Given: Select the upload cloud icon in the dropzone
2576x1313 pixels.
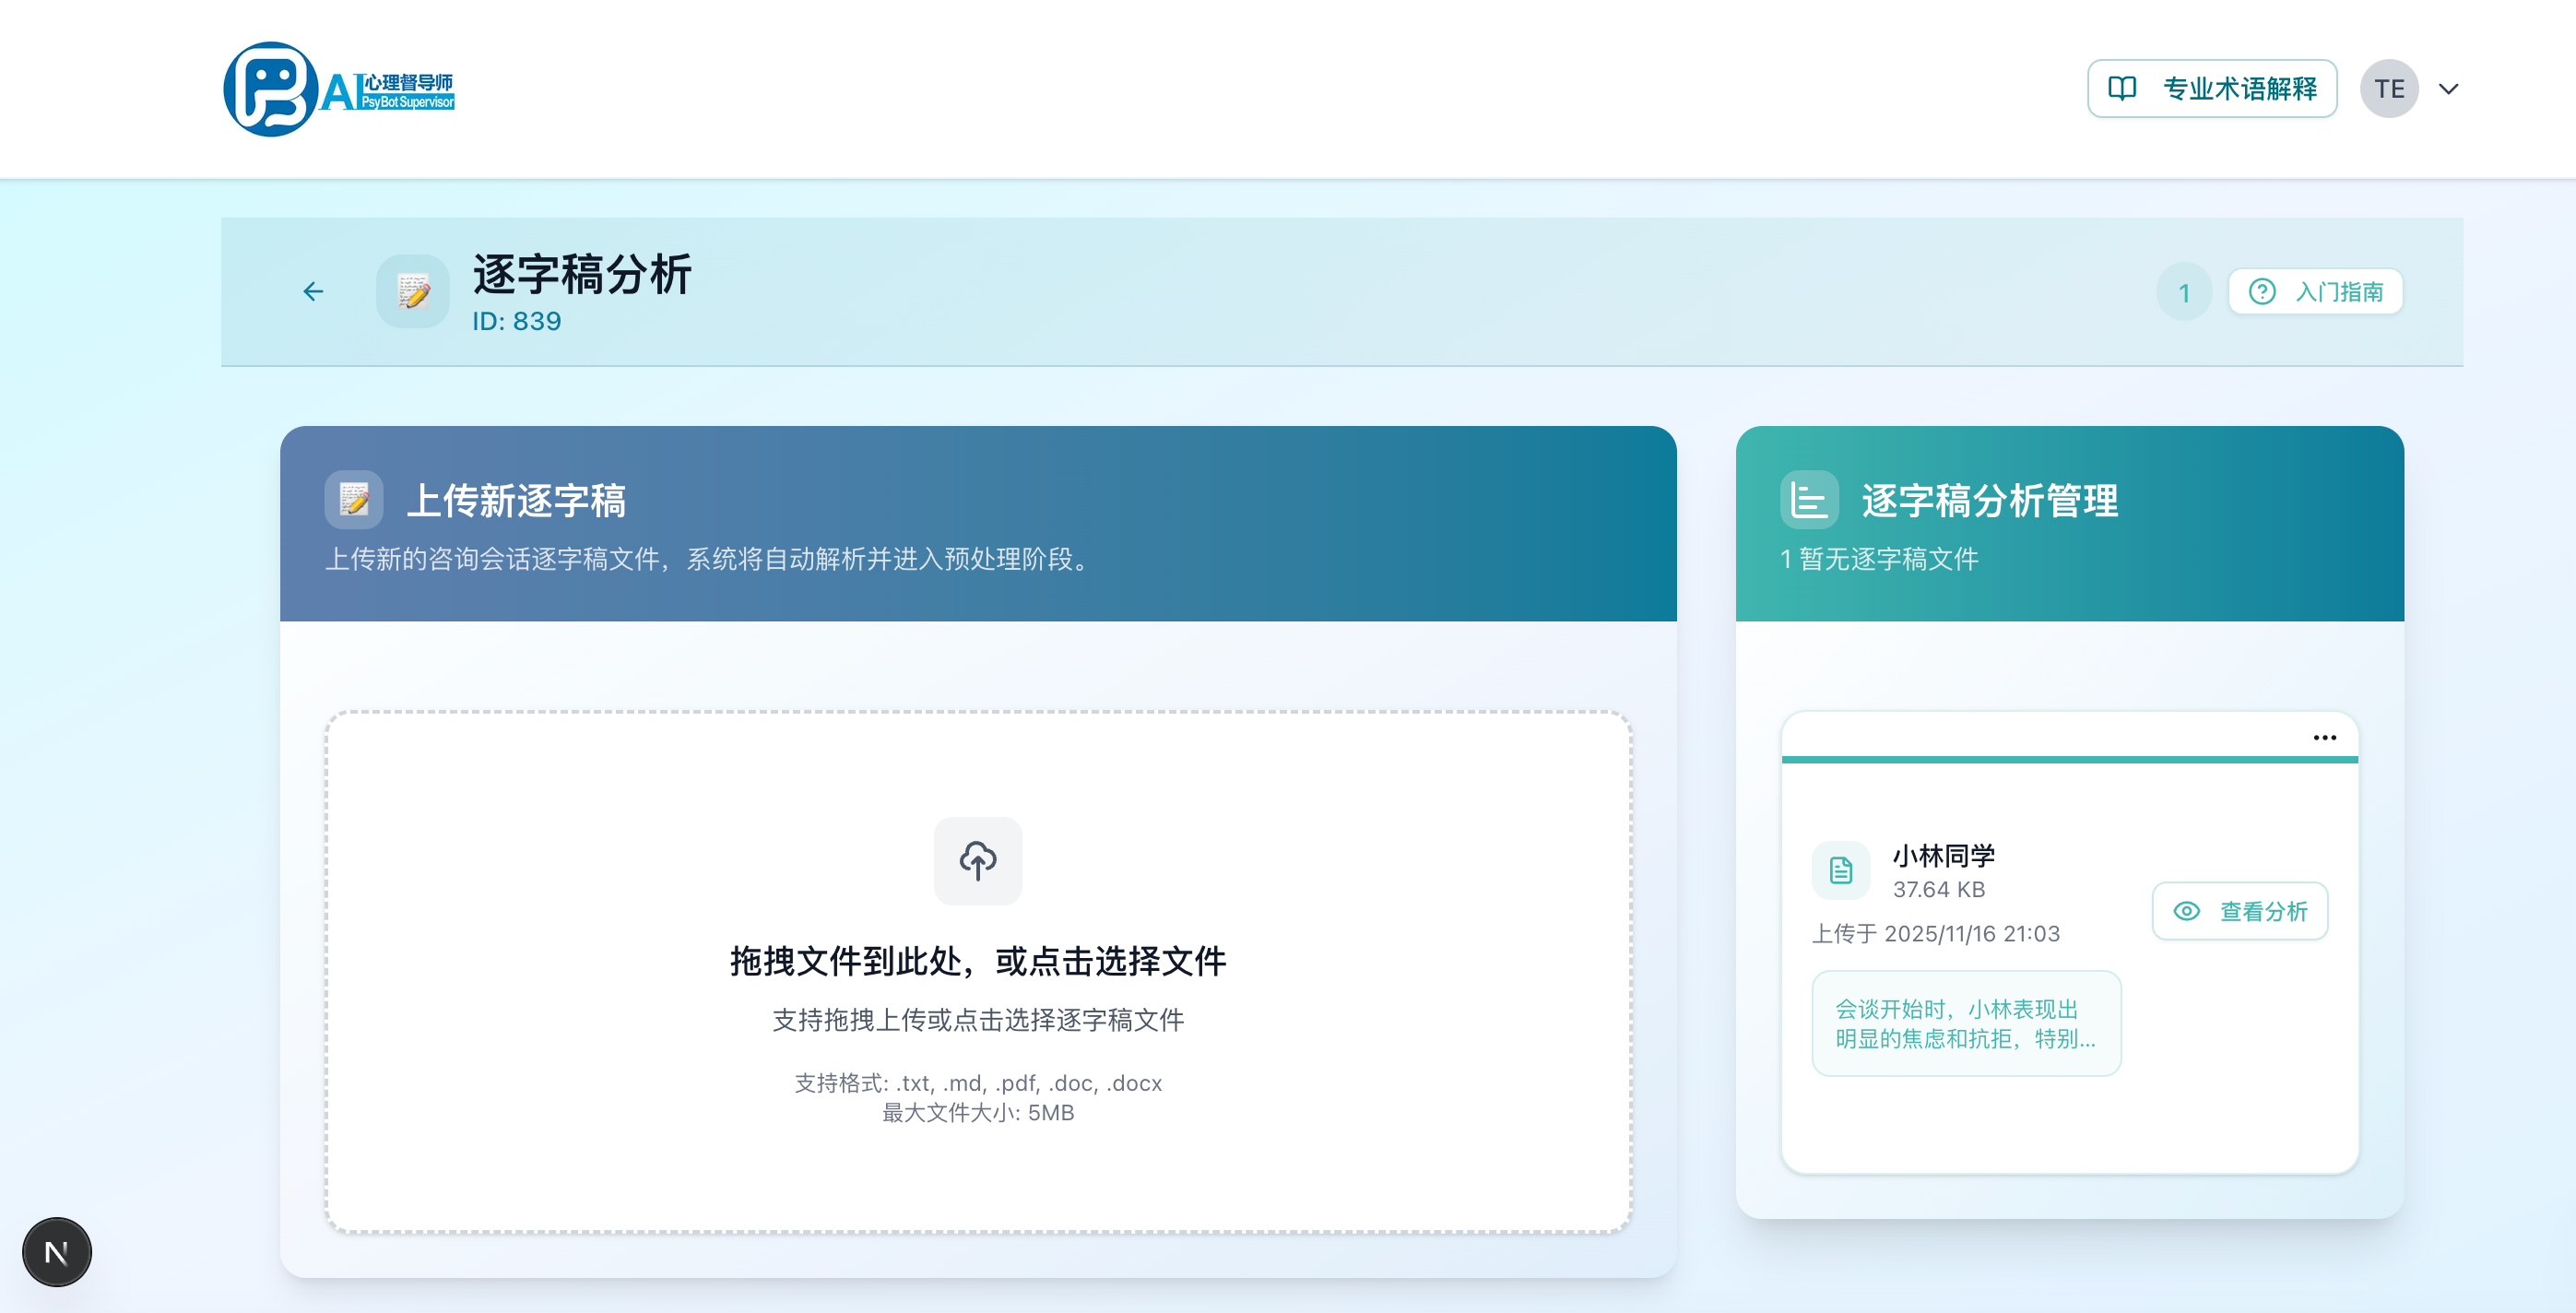Looking at the screenshot, I should [x=977, y=860].
